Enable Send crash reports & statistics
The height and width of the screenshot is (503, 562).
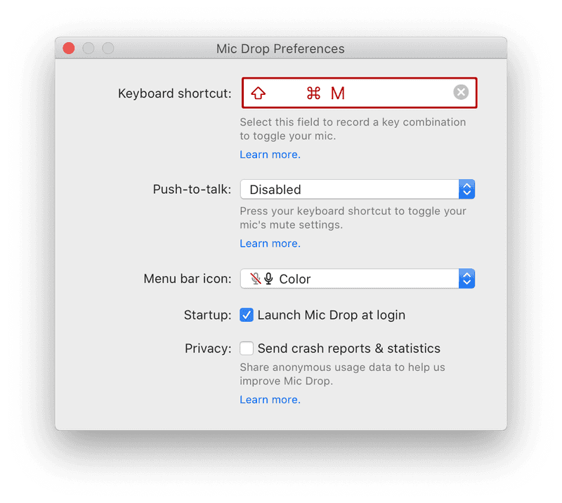tap(247, 348)
